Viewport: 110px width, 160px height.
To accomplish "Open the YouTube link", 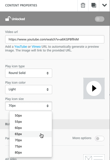I will 21,47.
